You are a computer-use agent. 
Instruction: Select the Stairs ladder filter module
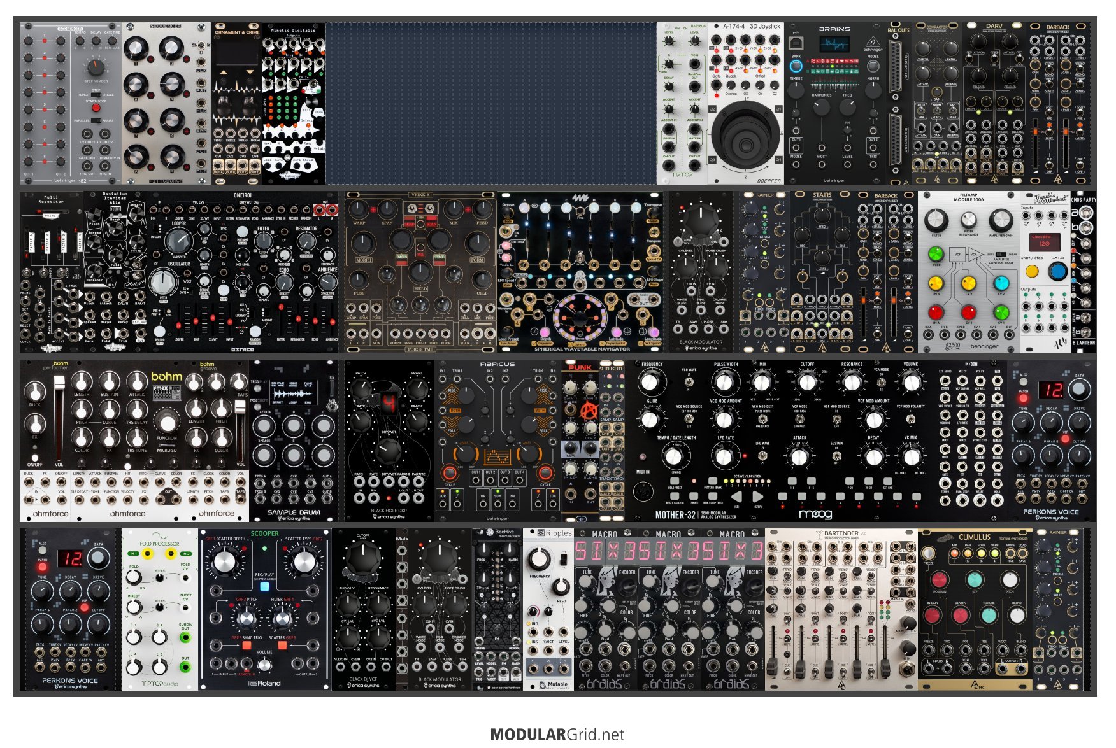tap(822, 272)
